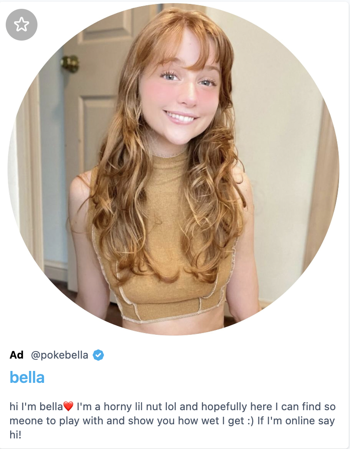This screenshot has width=350, height=449.
Task: Add profile to favorites with star toggle
Action: (22, 25)
